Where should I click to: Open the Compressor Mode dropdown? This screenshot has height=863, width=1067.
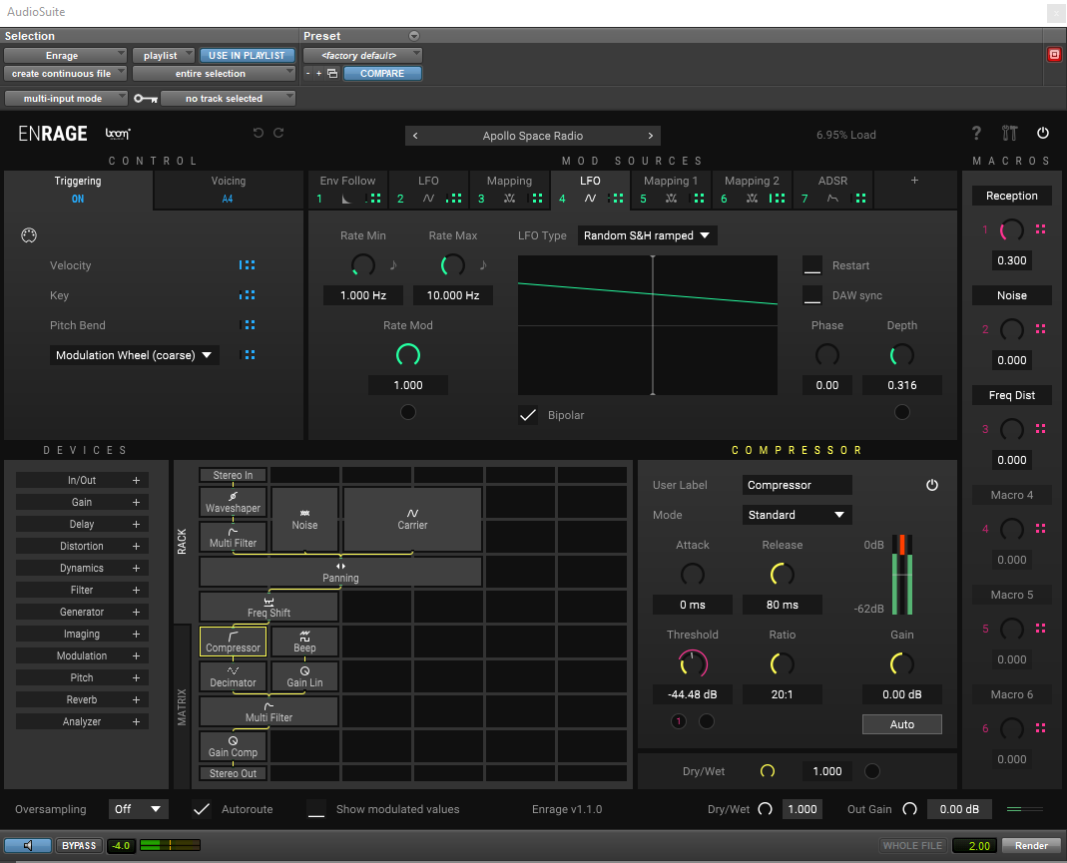tap(798, 515)
